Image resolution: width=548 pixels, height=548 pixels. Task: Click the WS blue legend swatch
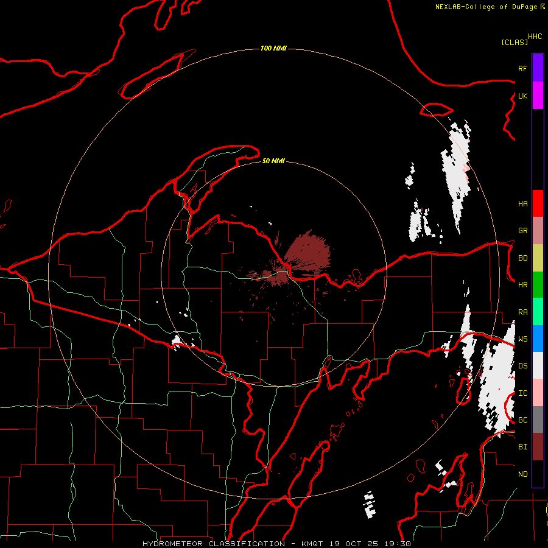click(538, 339)
